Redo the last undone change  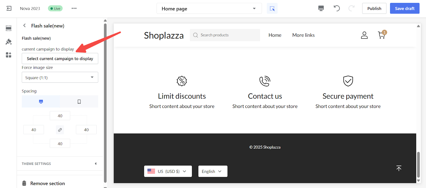pyautogui.click(x=351, y=8)
